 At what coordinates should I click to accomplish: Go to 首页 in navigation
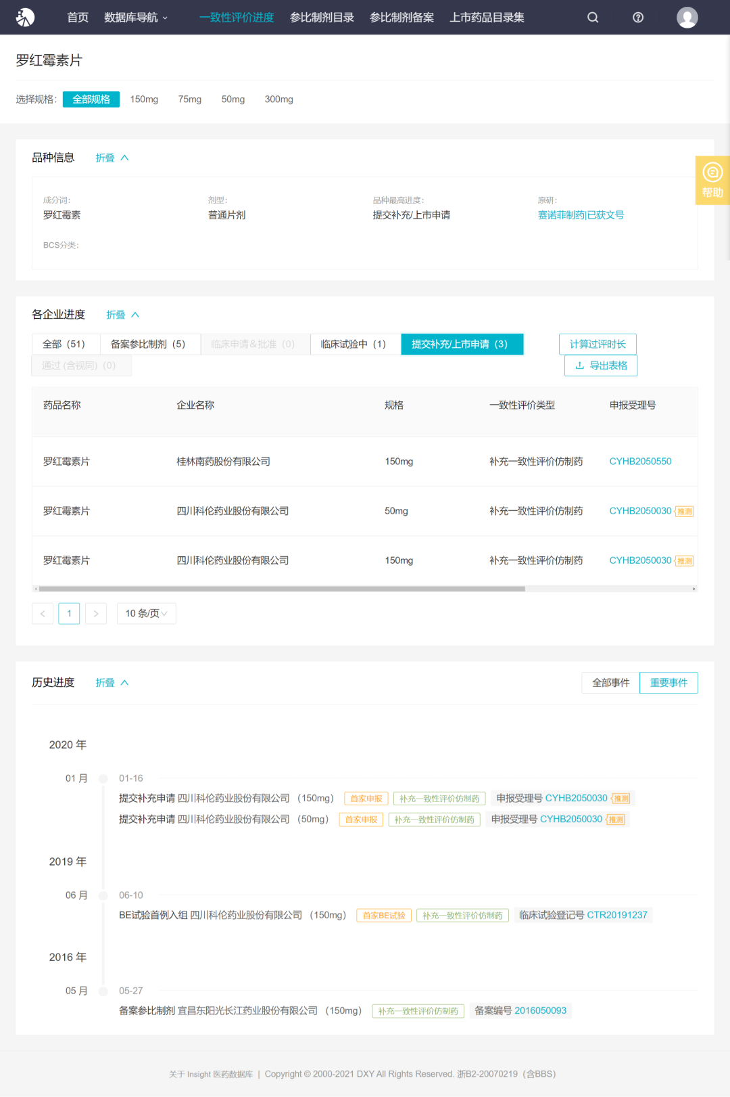(x=78, y=18)
